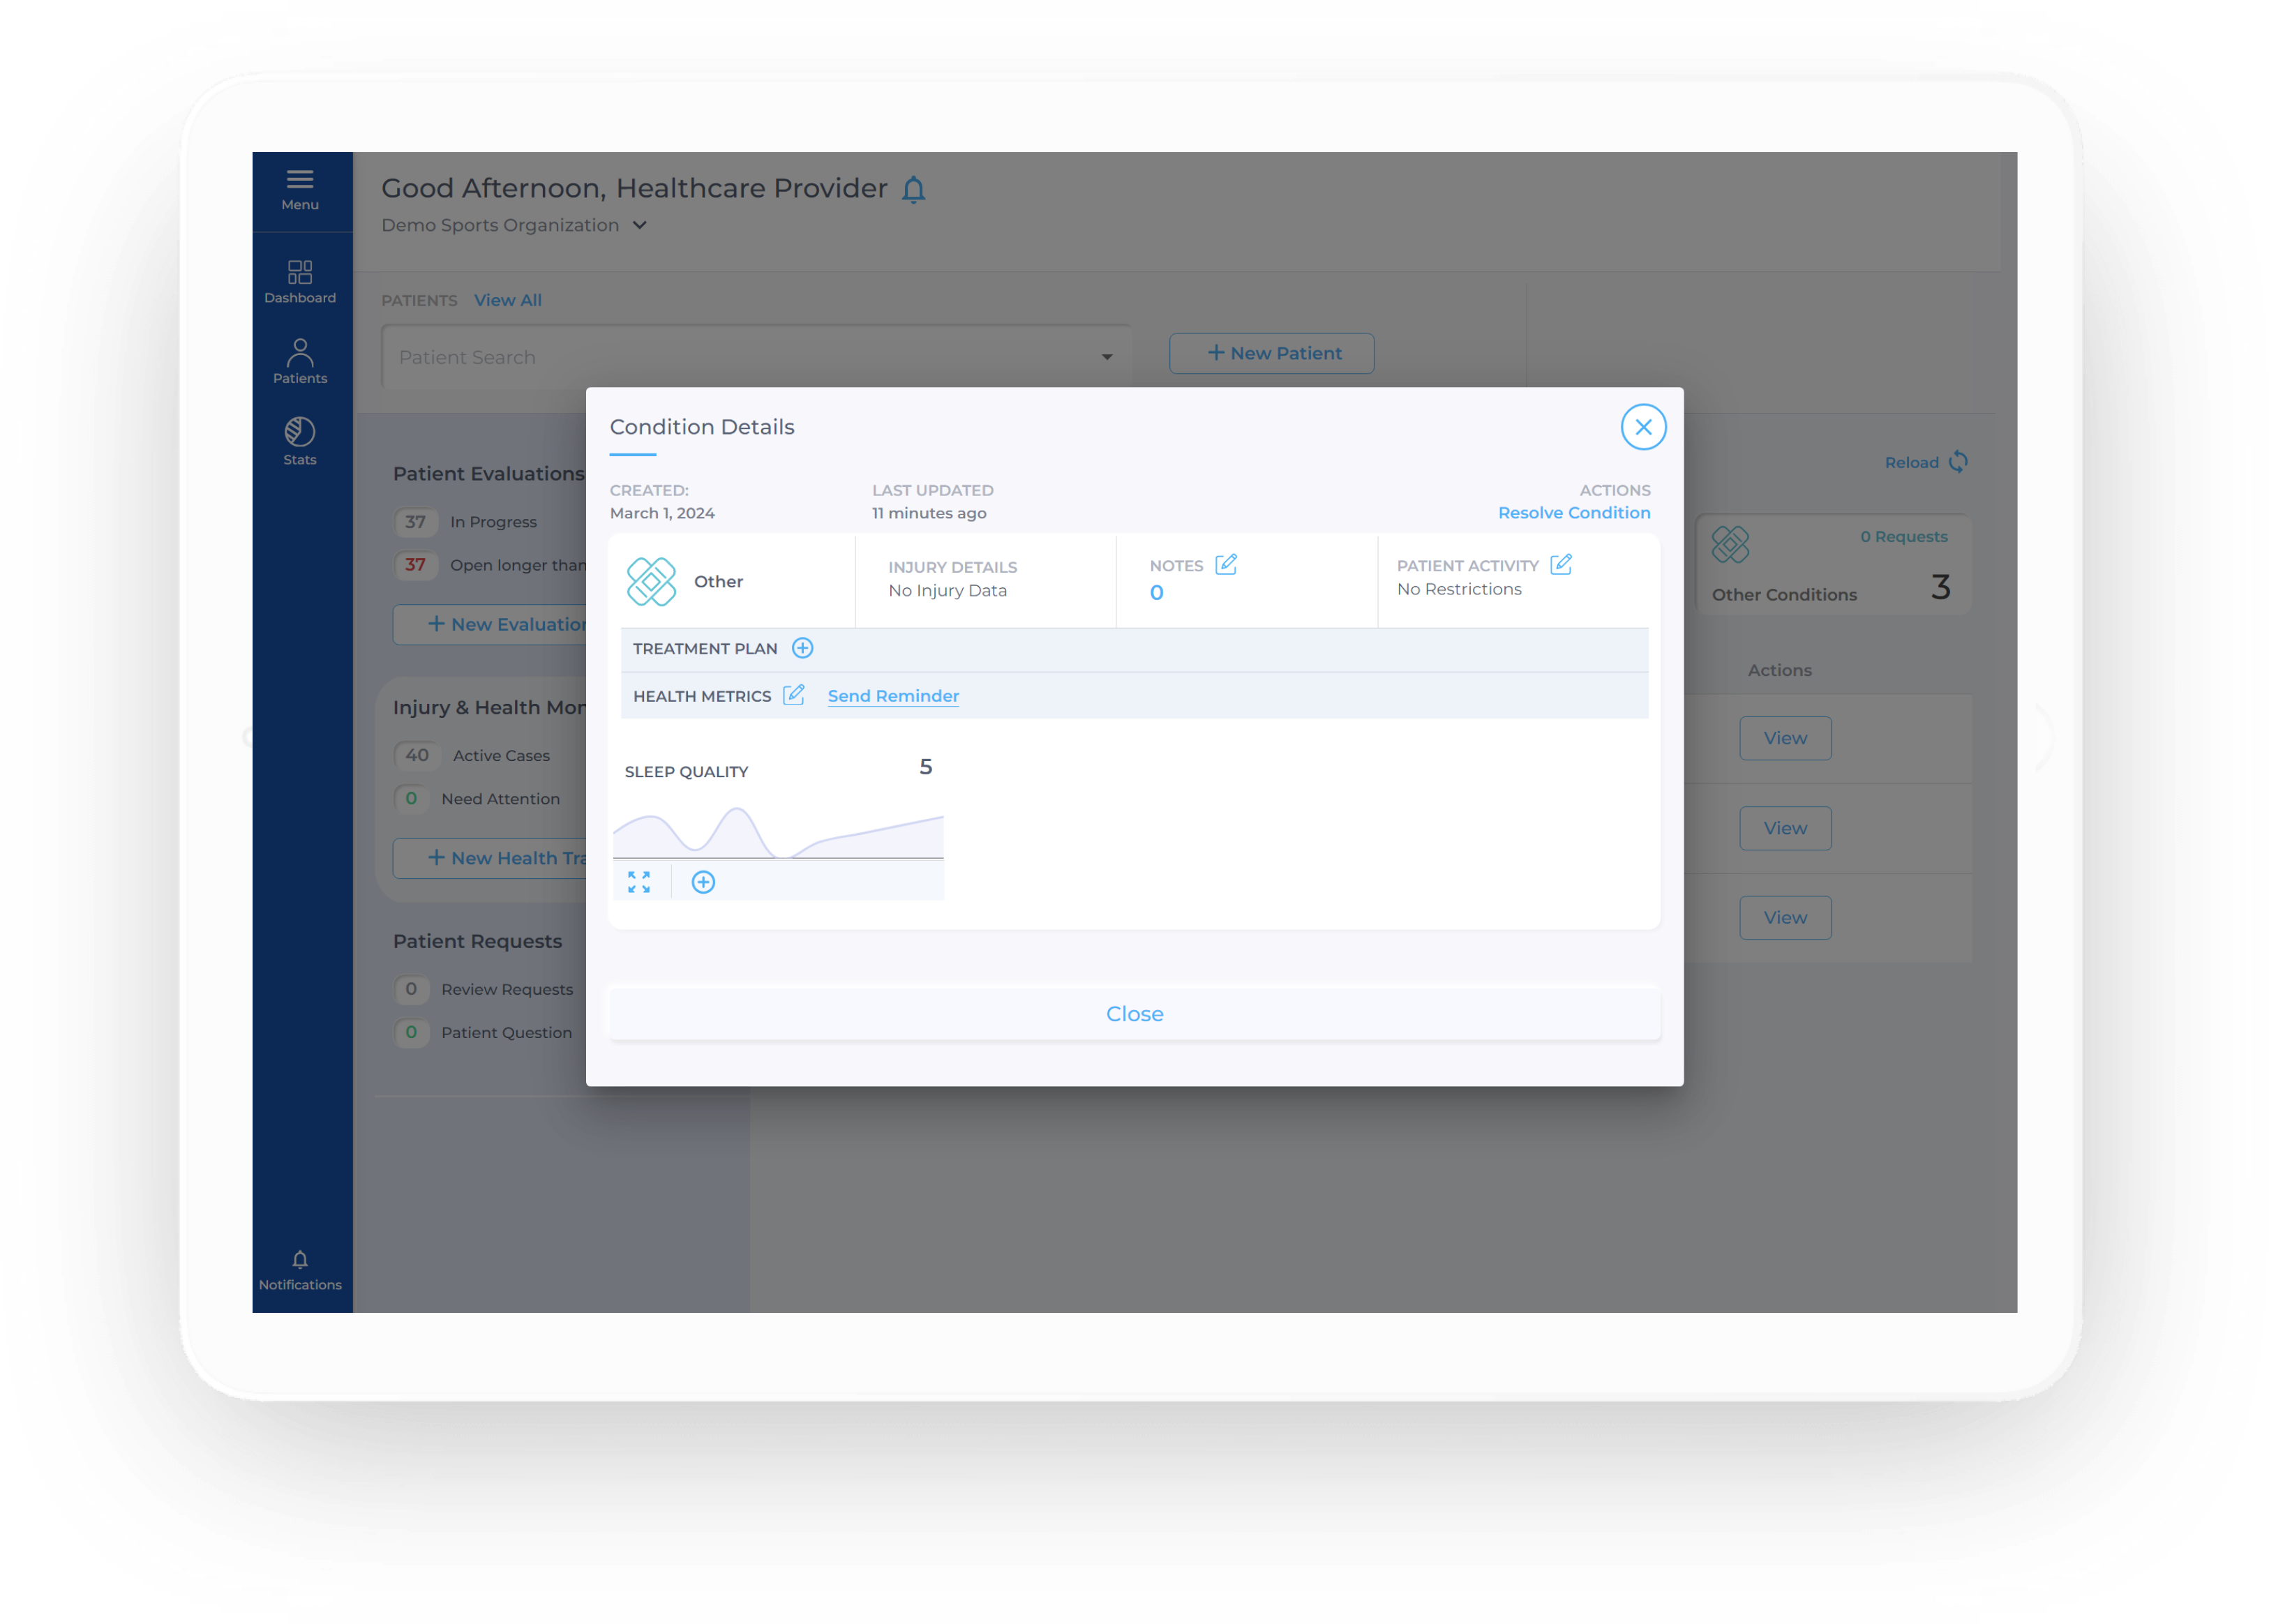2269x1624 pixels.
Task: Click Other Conditions card icon
Action: pyautogui.click(x=1730, y=545)
